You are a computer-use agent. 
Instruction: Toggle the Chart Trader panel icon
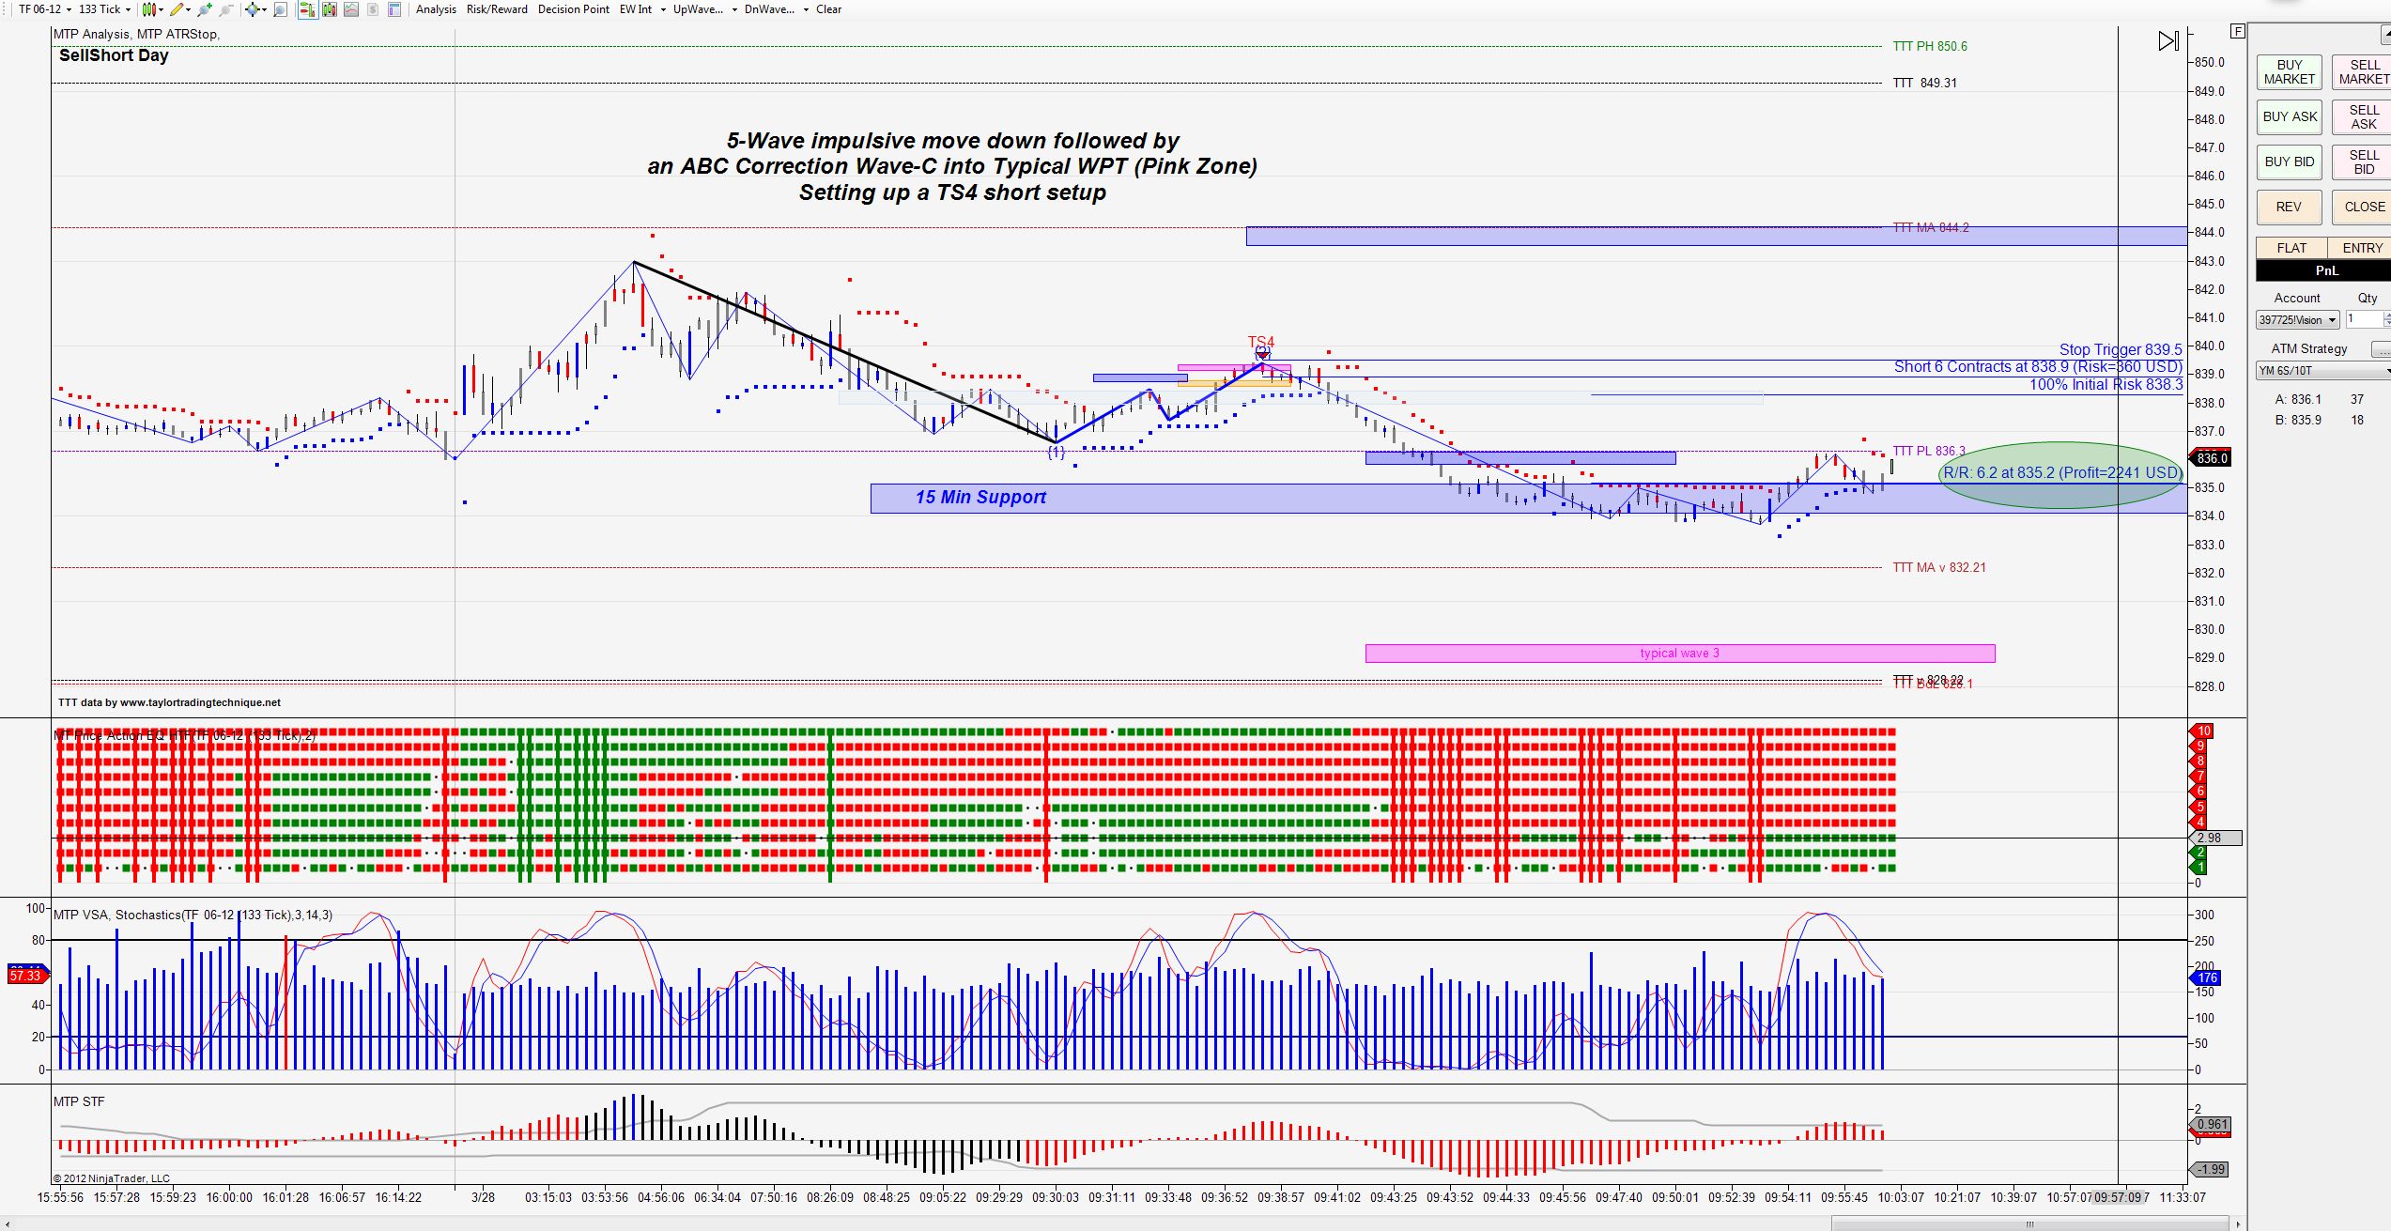pyautogui.click(x=306, y=9)
